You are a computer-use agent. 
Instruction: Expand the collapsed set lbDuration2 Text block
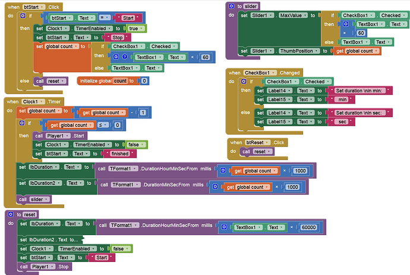[x=48, y=239]
